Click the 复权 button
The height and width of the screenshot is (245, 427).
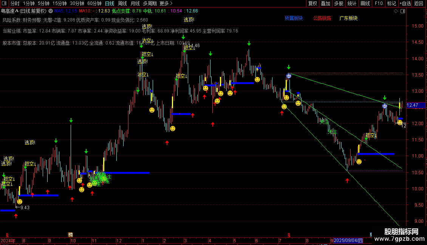coord(313,3)
